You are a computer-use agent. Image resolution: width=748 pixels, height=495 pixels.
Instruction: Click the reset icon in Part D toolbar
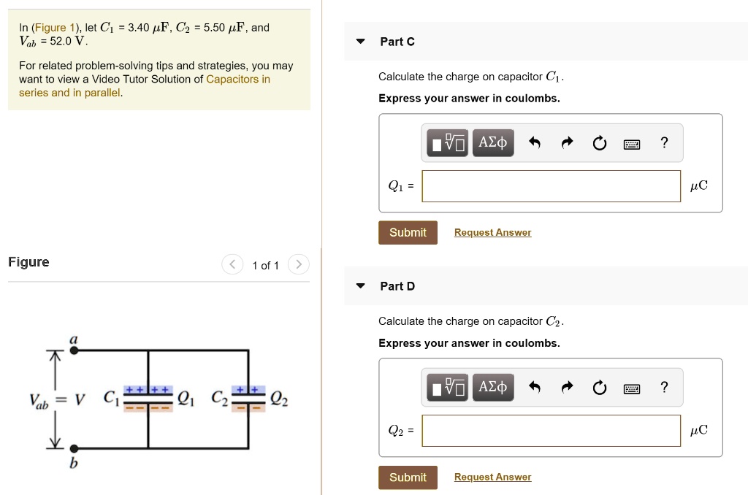tap(600, 388)
